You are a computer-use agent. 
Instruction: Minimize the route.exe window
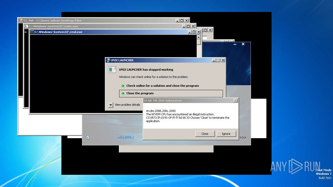click(x=184, y=26)
